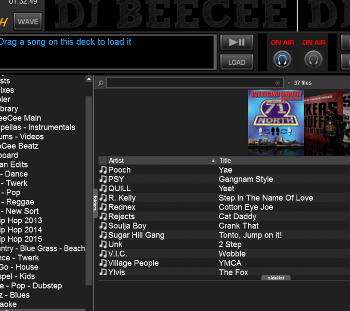Open the sidelist tab
The image size is (350, 311).
coord(276,278)
